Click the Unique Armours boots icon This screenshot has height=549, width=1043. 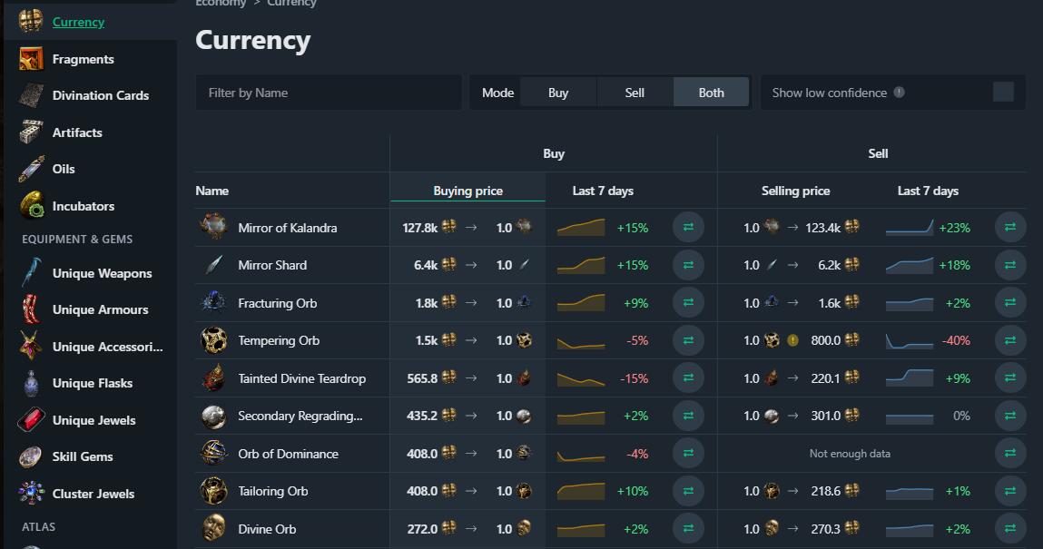tap(31, 309)
